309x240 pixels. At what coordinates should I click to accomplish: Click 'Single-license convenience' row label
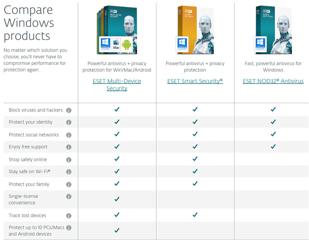23,199
